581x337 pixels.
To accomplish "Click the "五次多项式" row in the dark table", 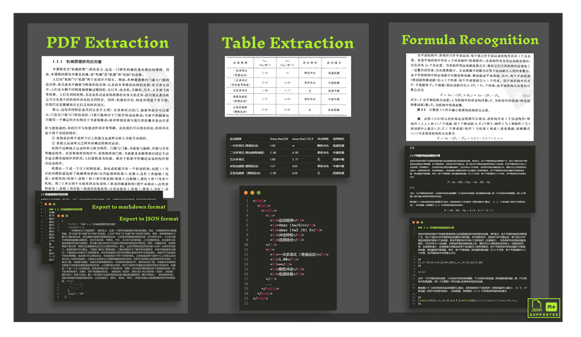I will point(287,159).
